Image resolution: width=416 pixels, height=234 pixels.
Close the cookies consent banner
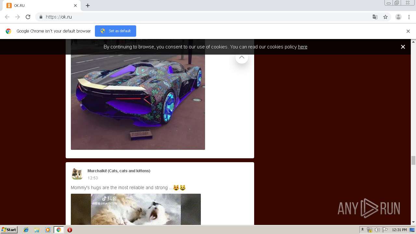[403, 47]
